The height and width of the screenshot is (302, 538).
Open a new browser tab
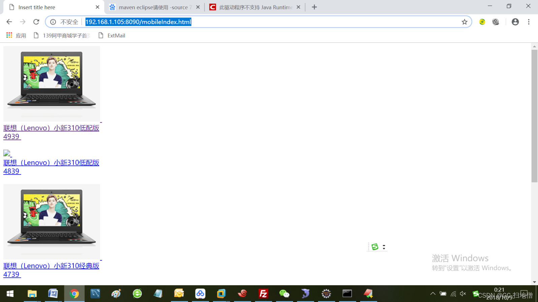[314, 7]
